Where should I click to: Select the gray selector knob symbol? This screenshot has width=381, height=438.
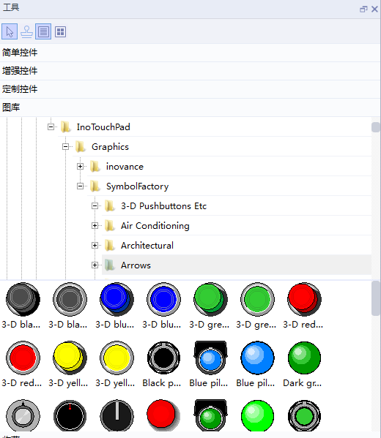[x=23, y=415]
